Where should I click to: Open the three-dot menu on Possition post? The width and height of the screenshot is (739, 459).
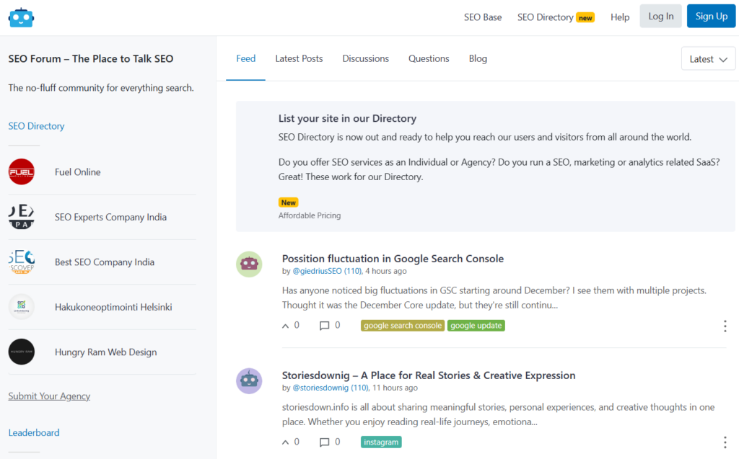click(725, 326)
